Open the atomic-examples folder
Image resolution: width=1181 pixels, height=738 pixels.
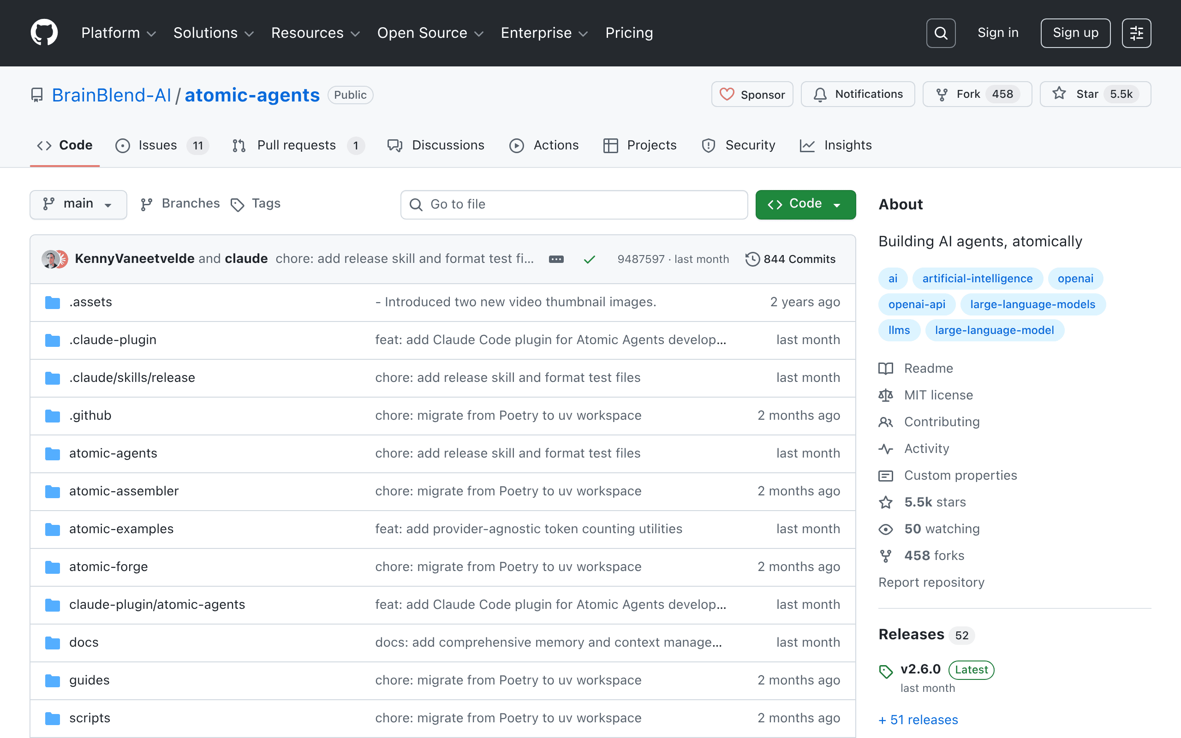tap(121, 529)
